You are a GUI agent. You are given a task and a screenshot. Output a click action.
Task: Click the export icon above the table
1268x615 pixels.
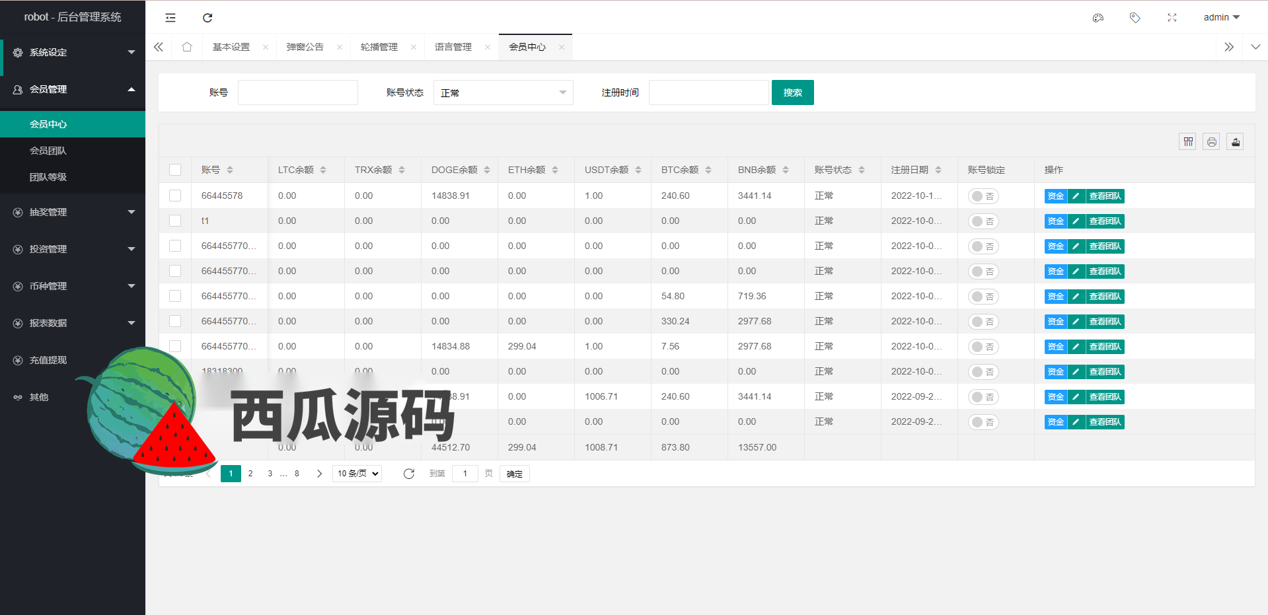(1235, 141)
